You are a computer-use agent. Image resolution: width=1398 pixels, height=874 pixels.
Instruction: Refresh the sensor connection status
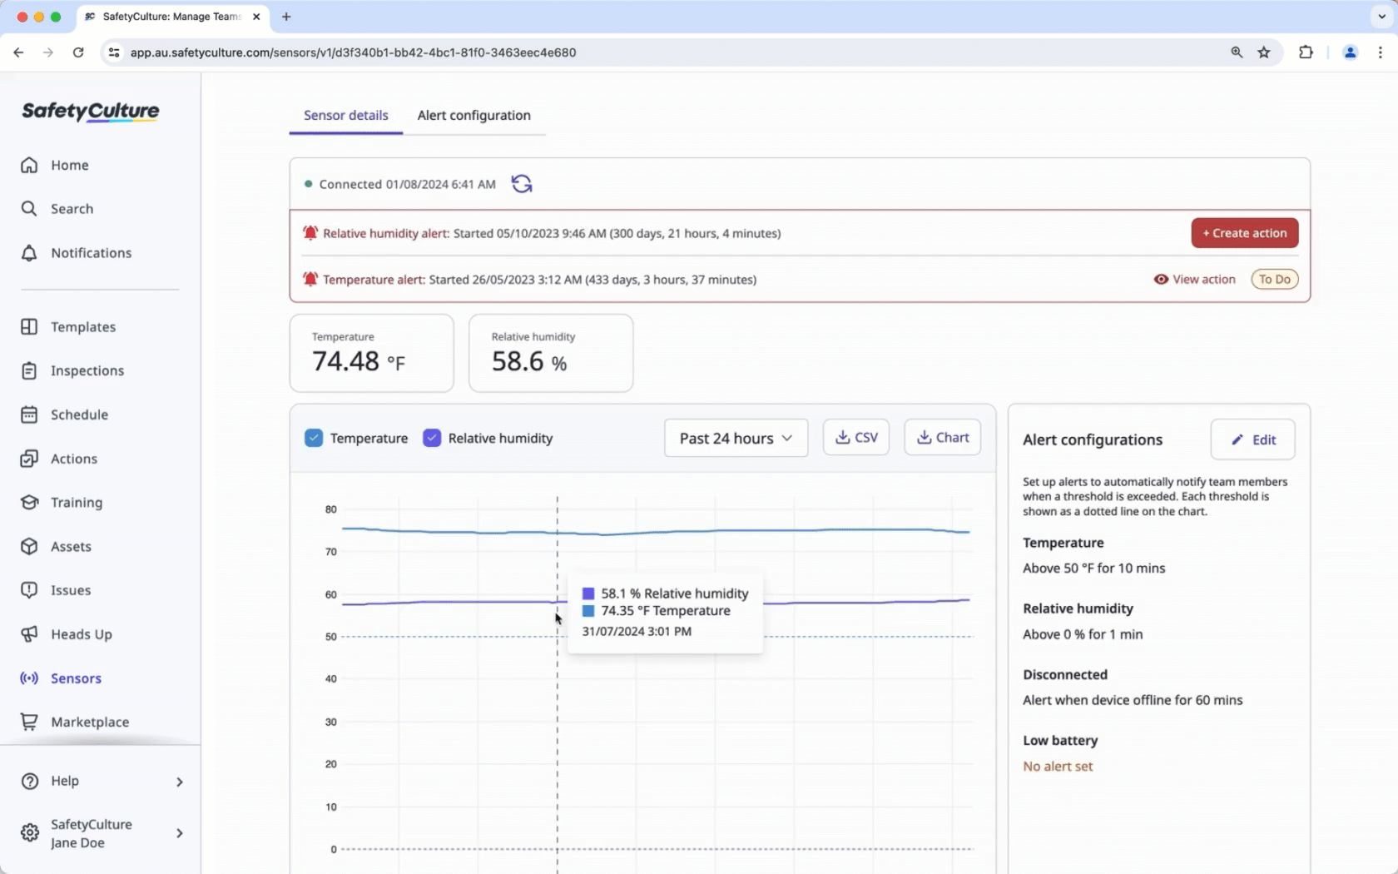tap(522, 184)
